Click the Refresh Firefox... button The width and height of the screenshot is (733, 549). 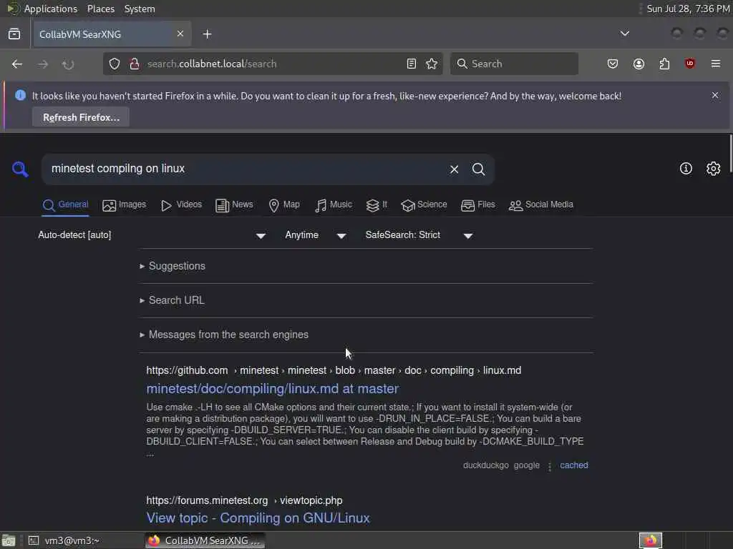(x=81, y=118)
